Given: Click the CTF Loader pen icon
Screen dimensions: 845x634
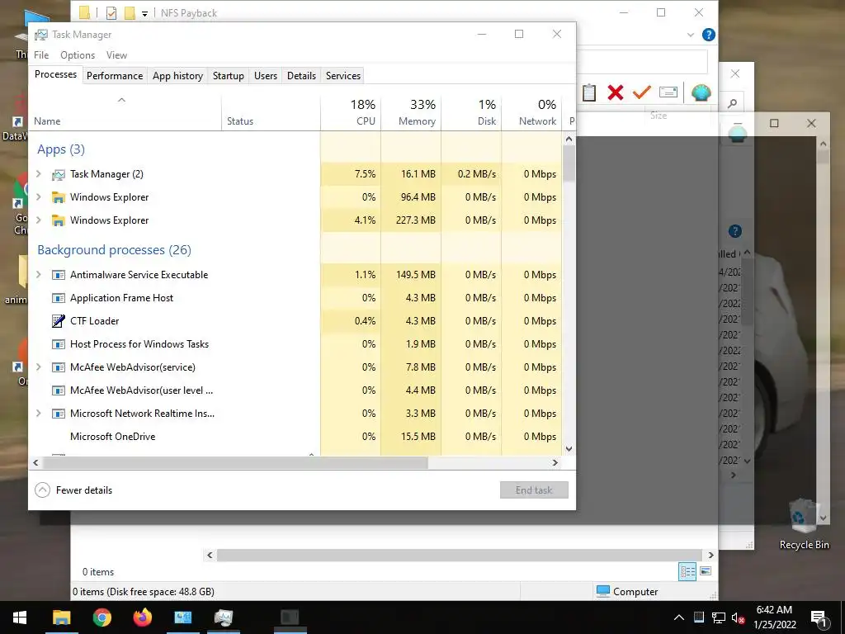Looking at the screenshot, I should 59,321.
